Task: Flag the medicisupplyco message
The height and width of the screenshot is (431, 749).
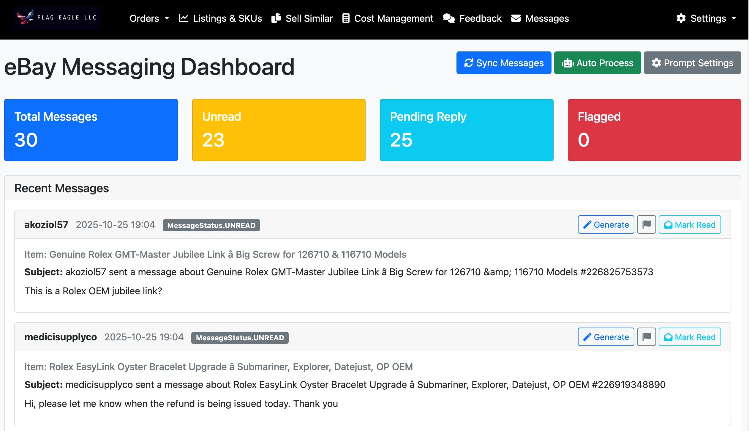Action: [x=646, y=337]
